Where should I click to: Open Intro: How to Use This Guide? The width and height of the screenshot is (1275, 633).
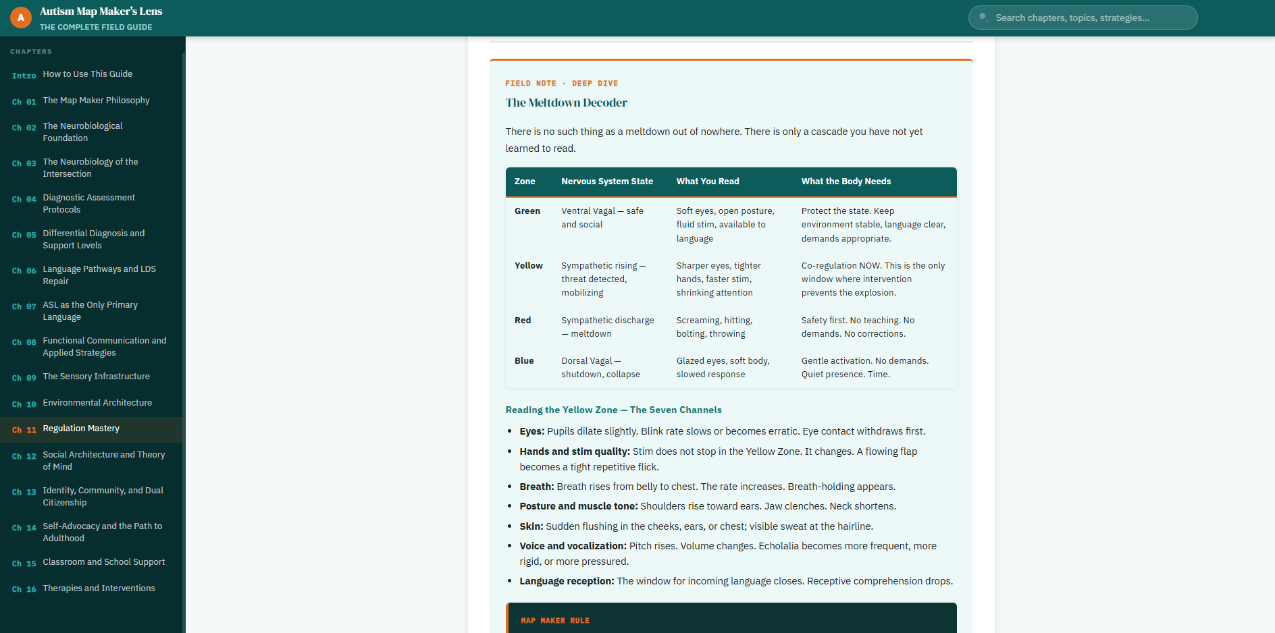pyautogui.click(x=91, y=74)
